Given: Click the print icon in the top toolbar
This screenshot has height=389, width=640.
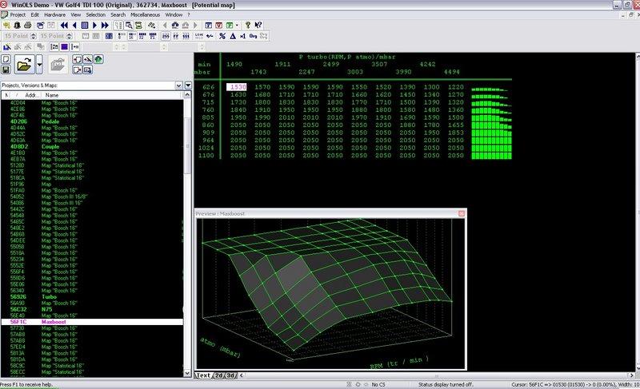Looking at the screenshot, I should (x=28, y=26).
